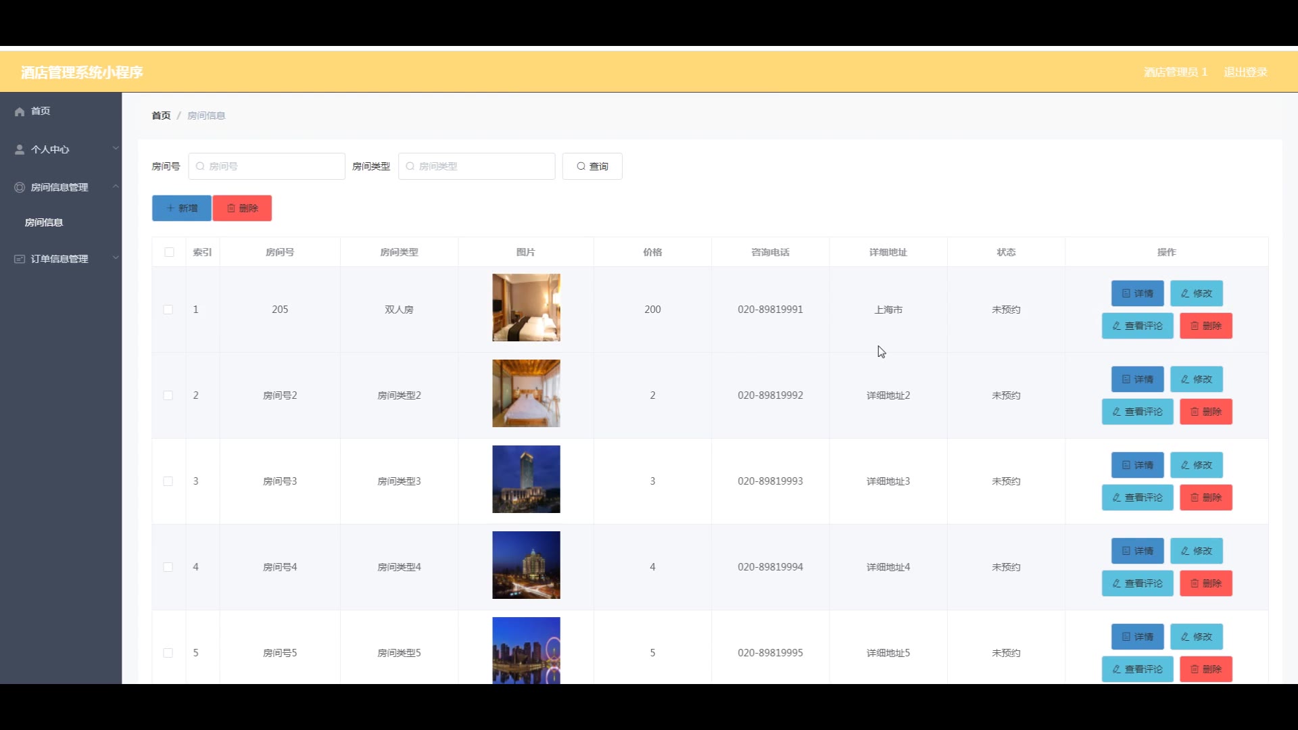Click the red 删除 batch button
1298x730 pixels.
[242, 208]
